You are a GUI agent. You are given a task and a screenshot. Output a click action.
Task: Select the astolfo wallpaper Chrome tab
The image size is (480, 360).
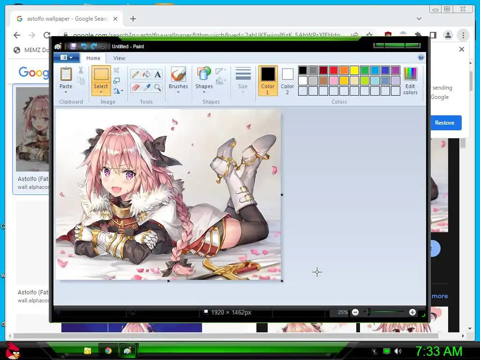(x=67, y=19)
